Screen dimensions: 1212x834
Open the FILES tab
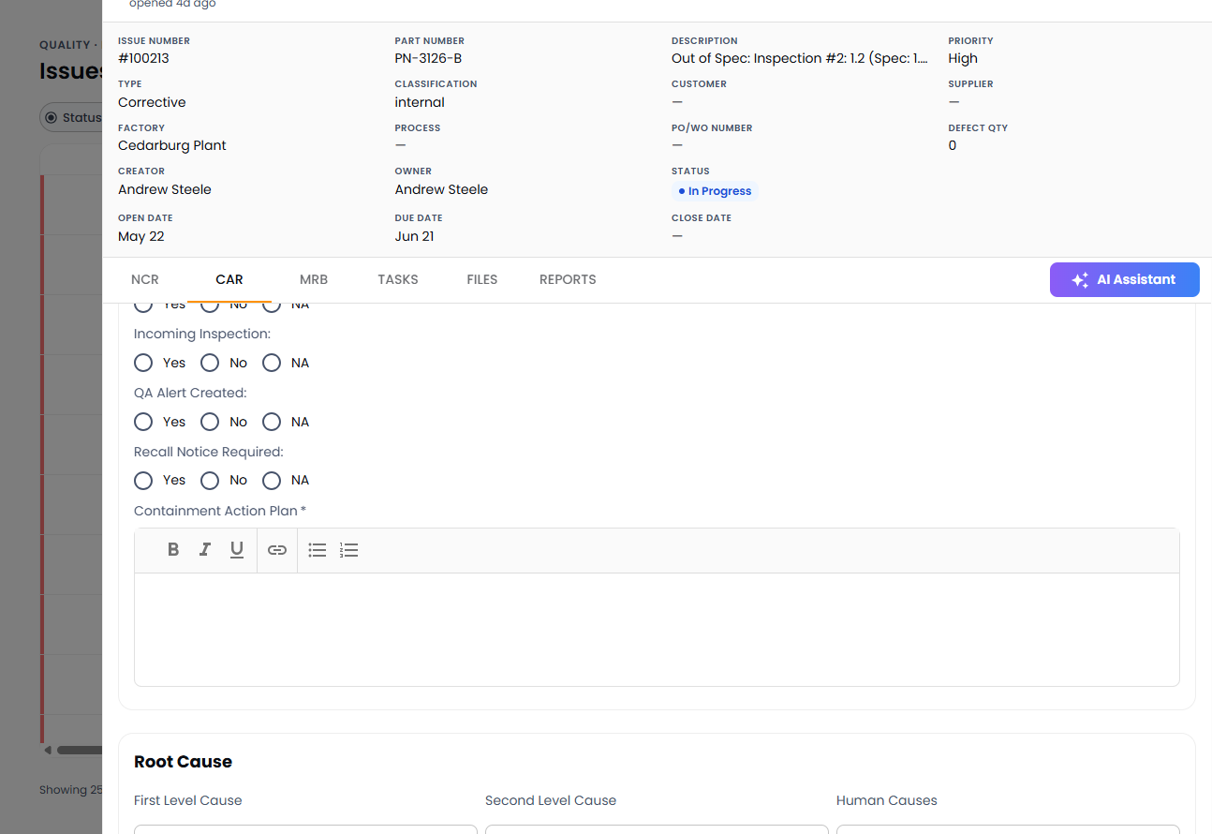(x=482, y=279)
